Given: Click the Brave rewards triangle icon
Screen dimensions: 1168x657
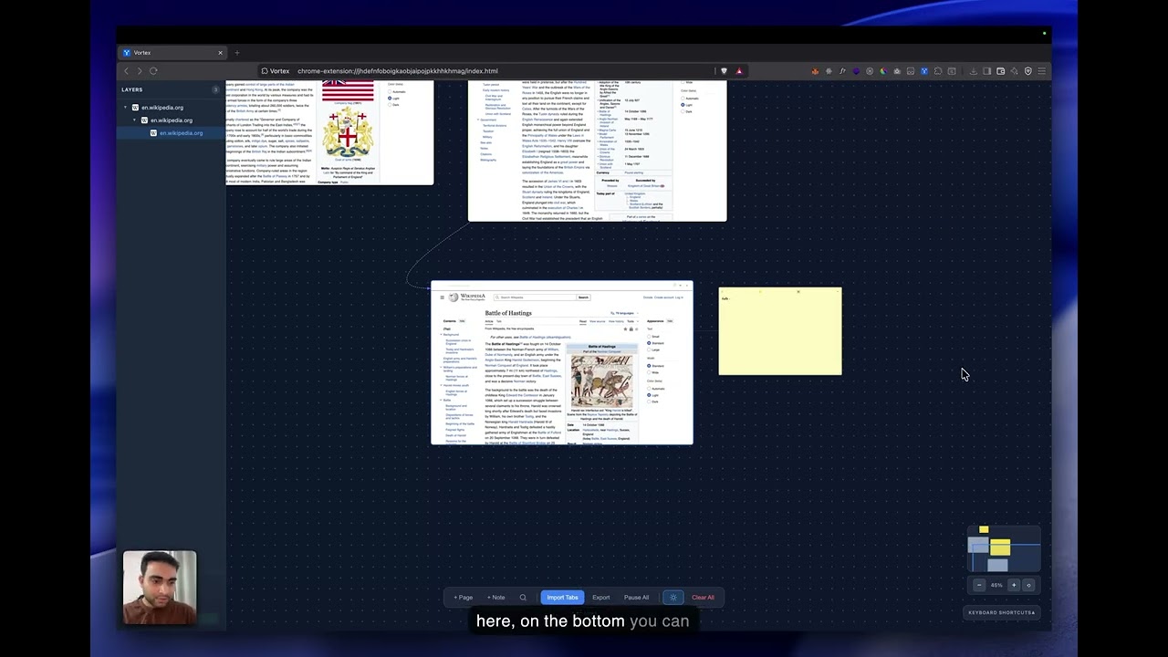Looking at the screenshot, I should coord(739,71).
